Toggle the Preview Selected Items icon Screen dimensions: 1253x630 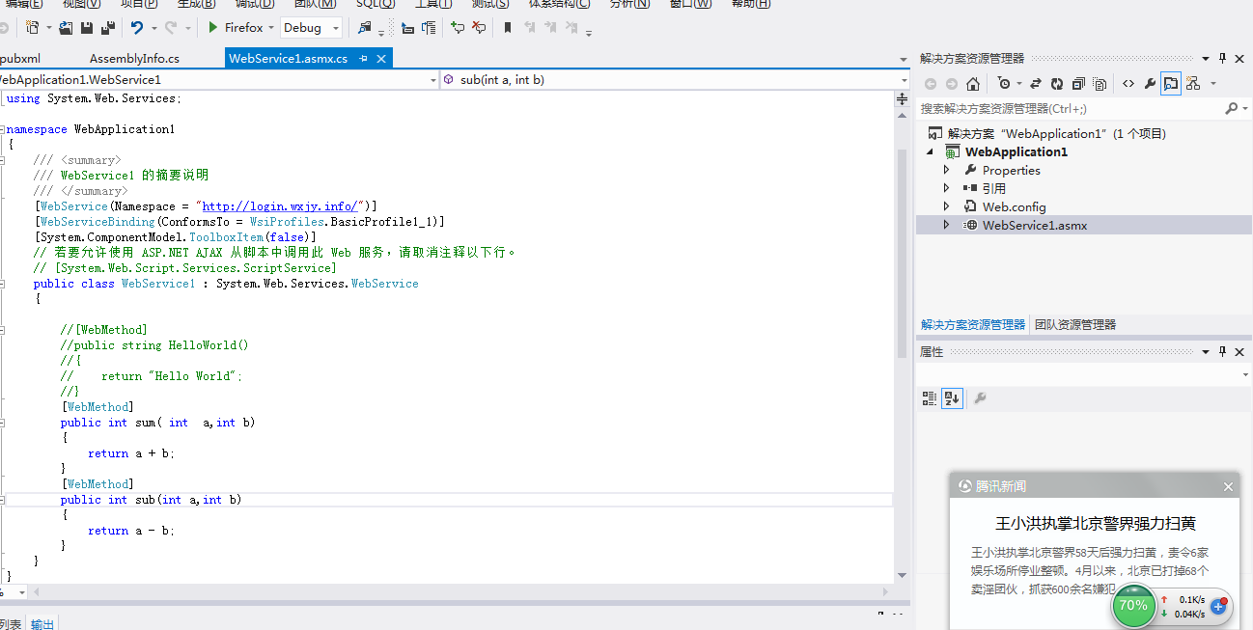tap(1171, 84)
